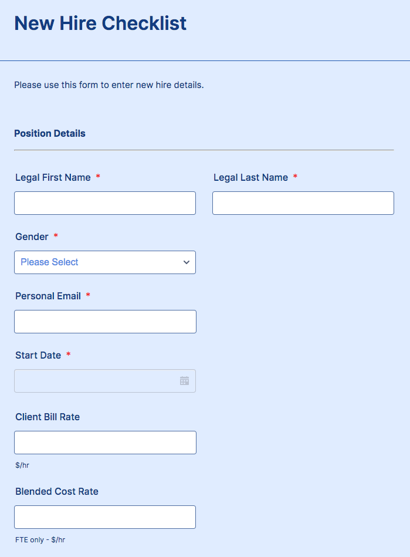Click the Client Bill Rate input box
This screenshot has width=410, height=557.
pos(105,443)
